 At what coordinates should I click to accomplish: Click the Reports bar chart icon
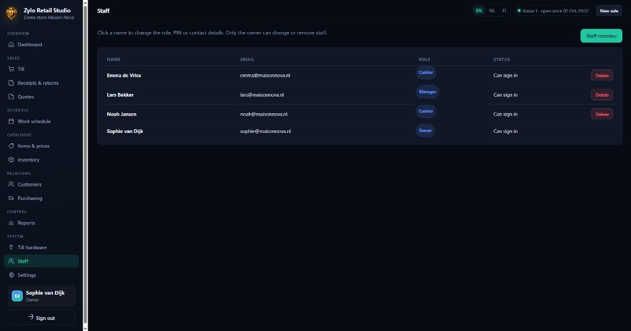(x=11, y=223)
